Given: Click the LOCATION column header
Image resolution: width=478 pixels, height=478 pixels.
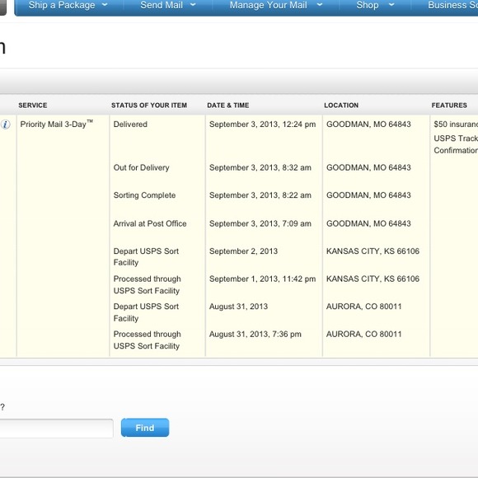Looking at the screenshot, I should (341, 105).
